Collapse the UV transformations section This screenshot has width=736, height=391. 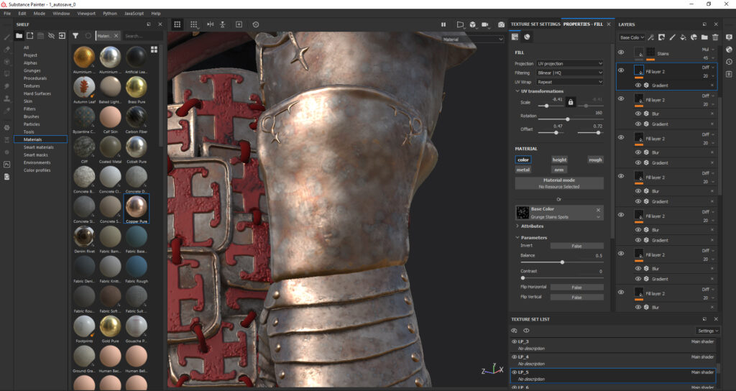(x=517, y=91)
